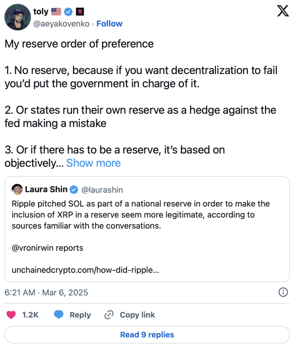
Task: Click toly display name
Action: 41,12
